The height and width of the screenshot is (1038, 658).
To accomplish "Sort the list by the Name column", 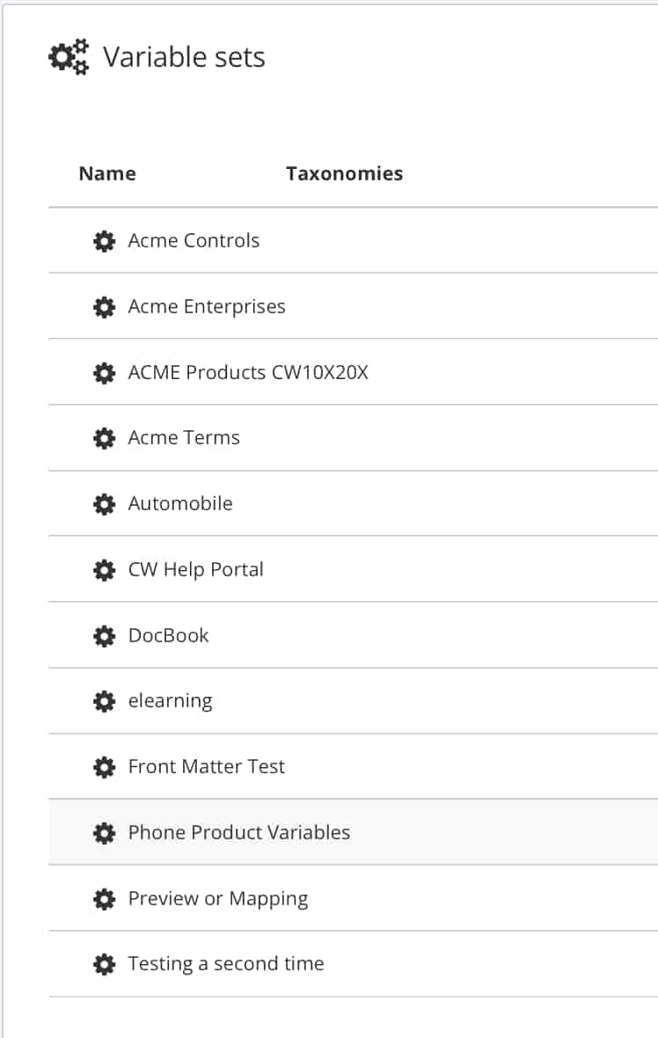I will click(106, 173).
